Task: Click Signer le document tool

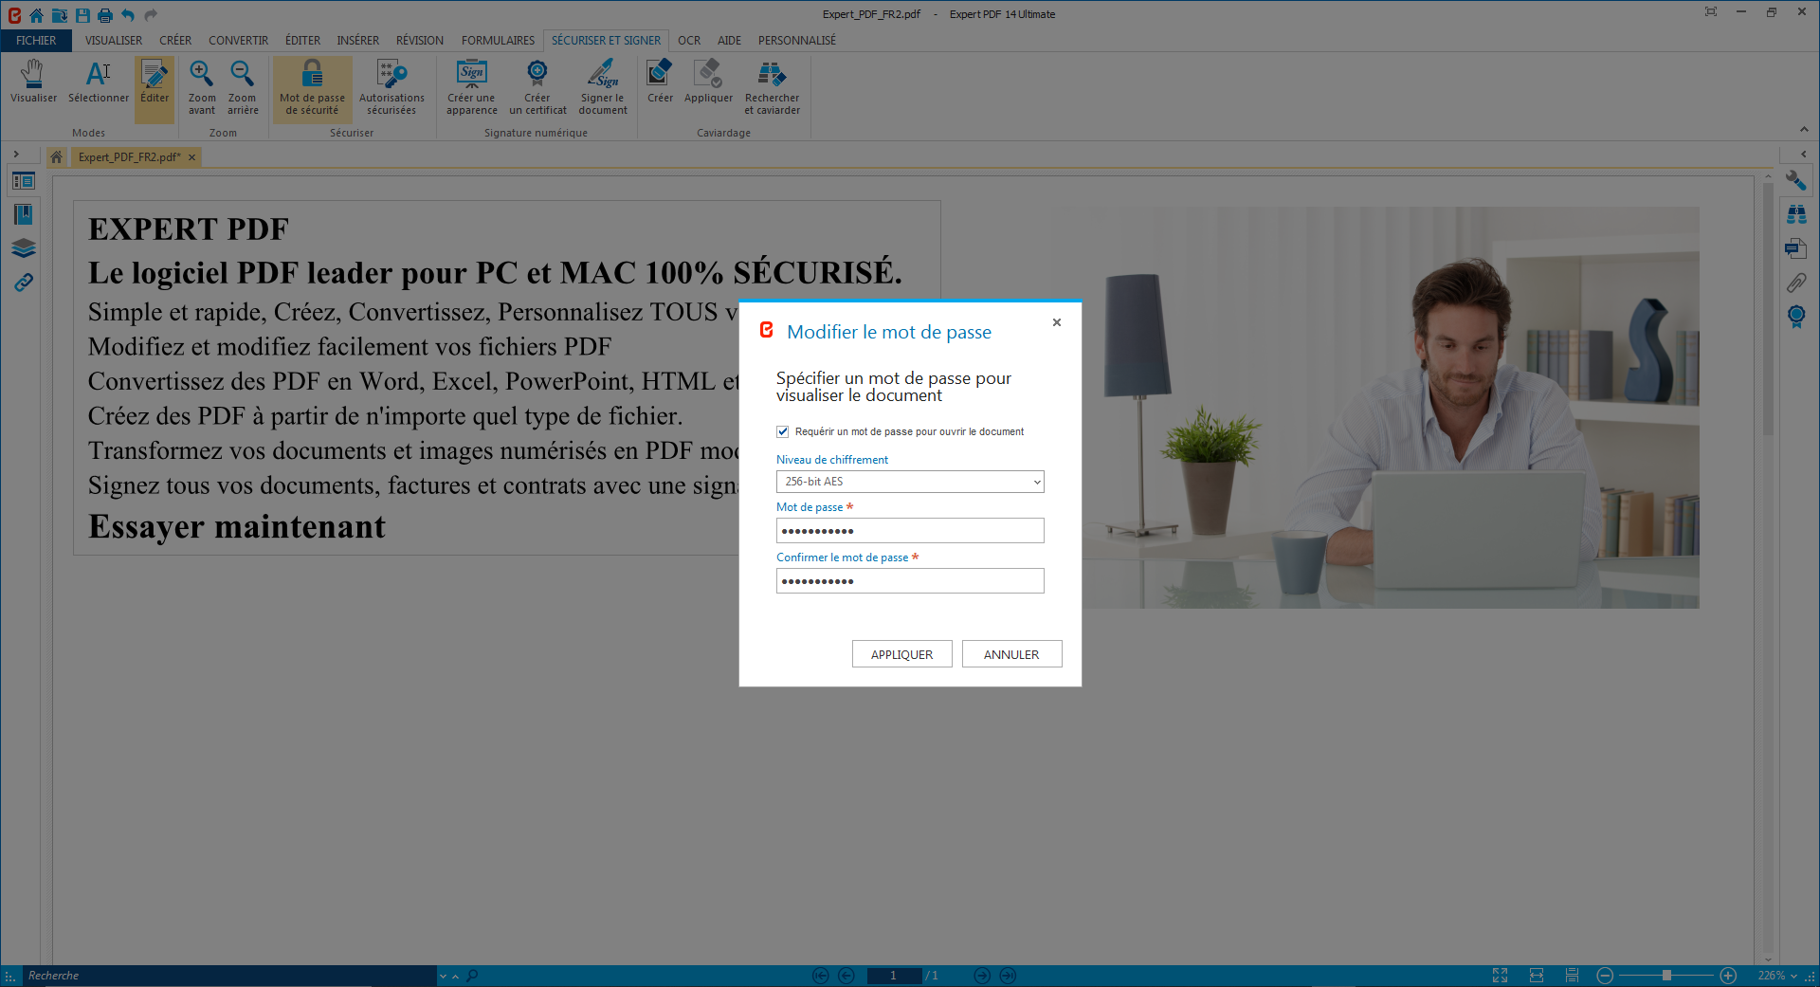Action: 603,87
